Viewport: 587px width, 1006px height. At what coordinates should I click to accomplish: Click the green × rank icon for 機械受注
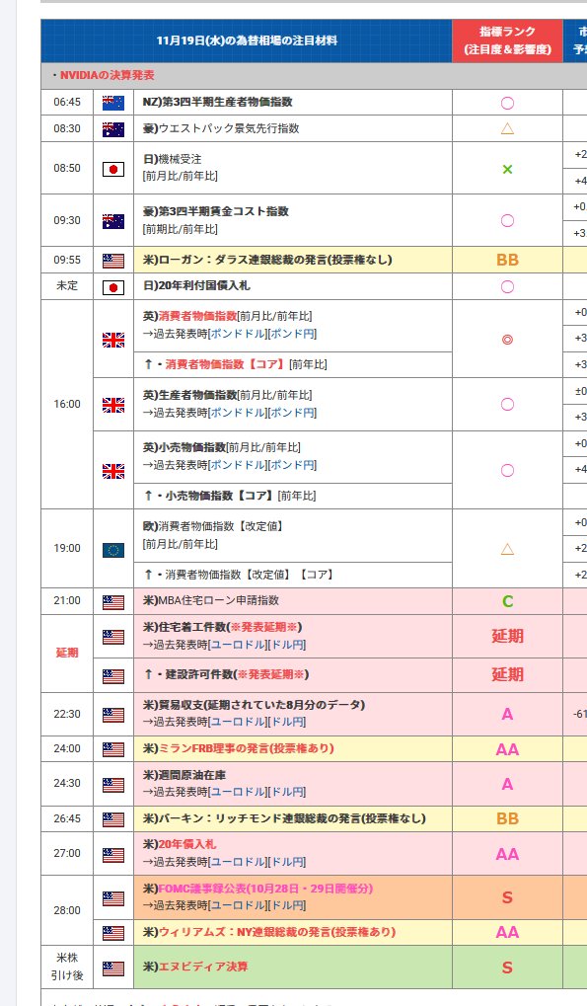(507, 170)
